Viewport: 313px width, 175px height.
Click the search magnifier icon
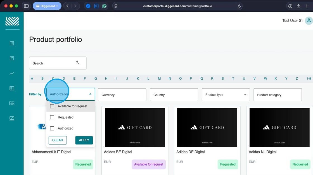point(77,63)
